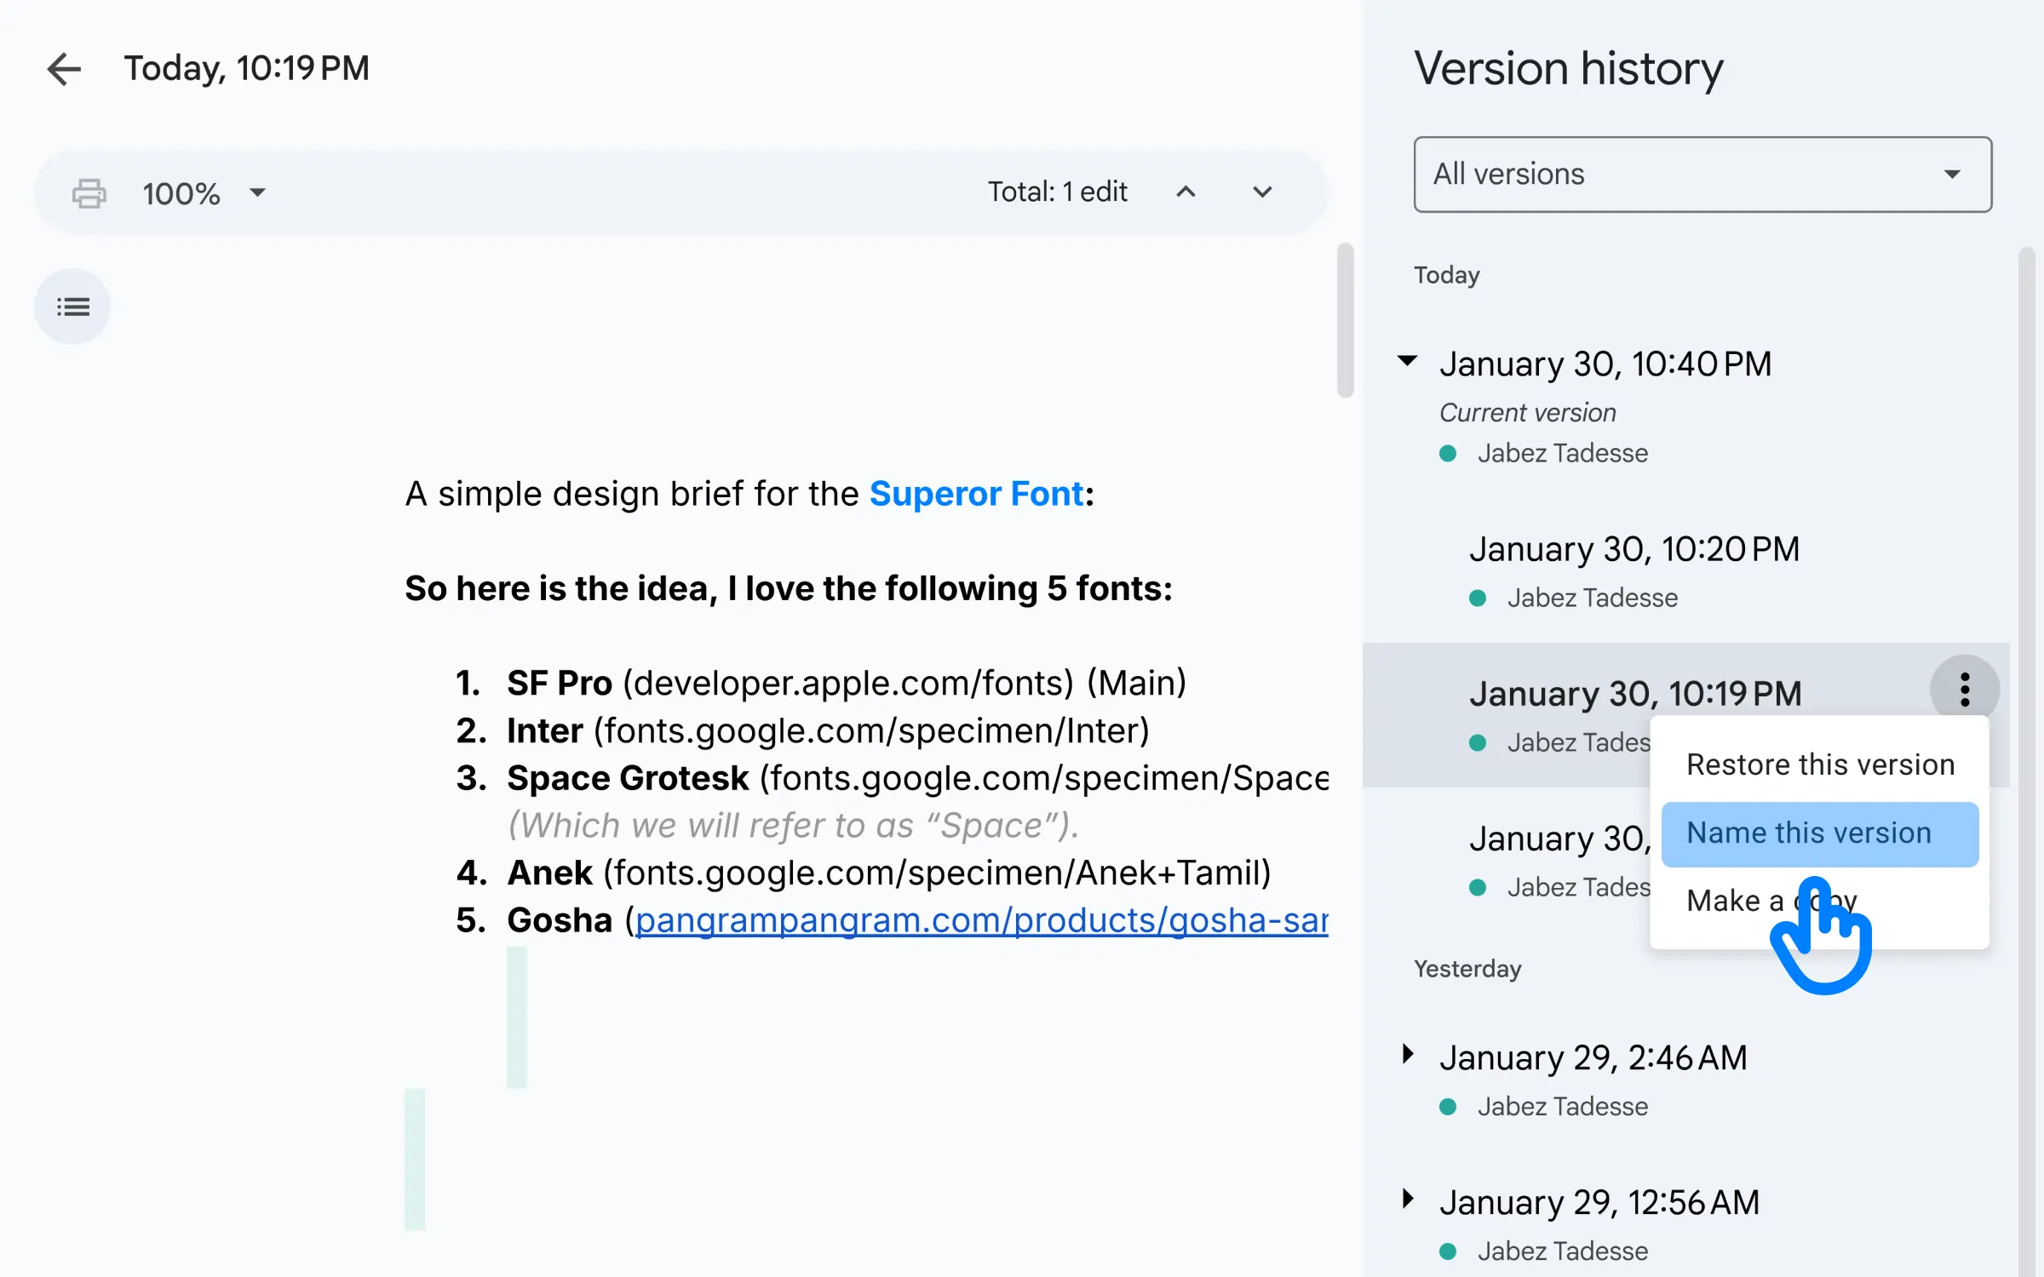
Task: Click the print icon
Action: 89,193
